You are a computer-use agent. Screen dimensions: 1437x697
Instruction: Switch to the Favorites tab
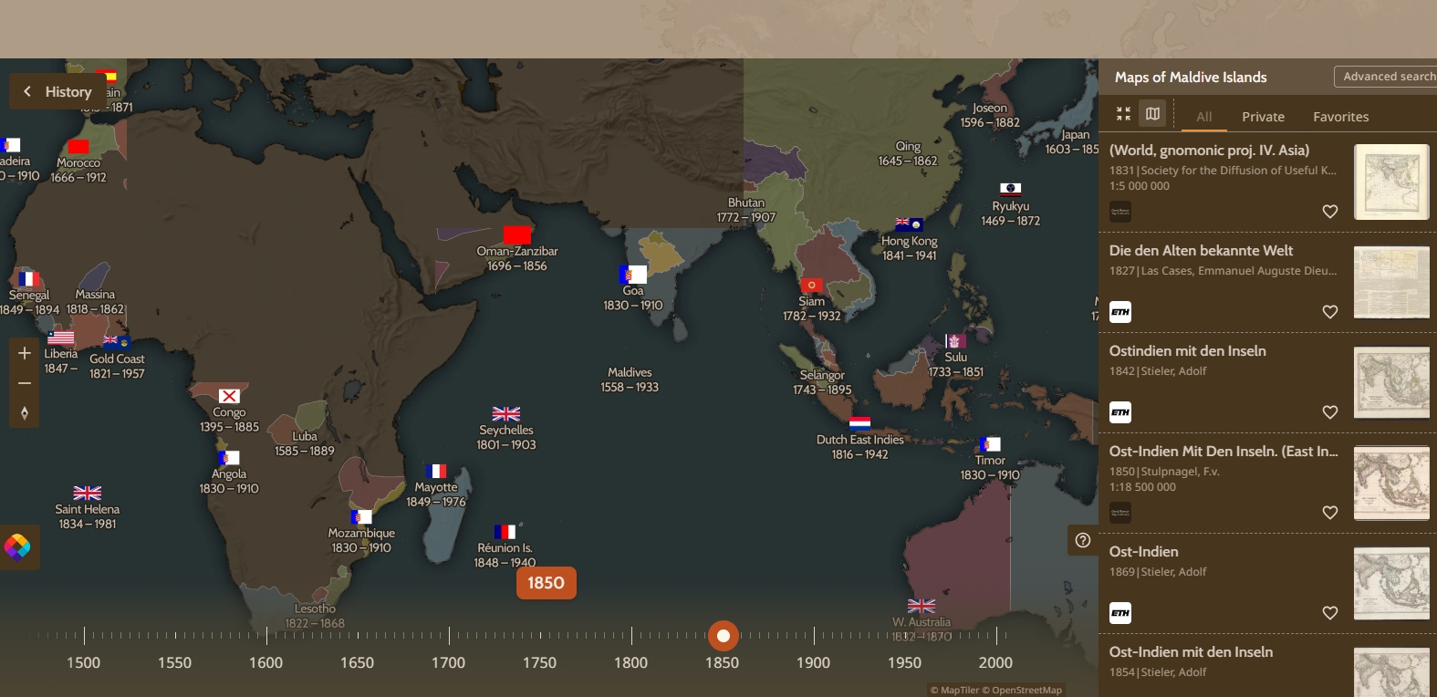pyautogui.click(x=1340, y=117)
